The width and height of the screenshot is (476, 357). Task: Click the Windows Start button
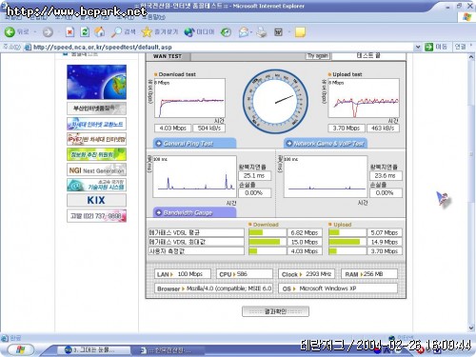click(x=21, y=349)
